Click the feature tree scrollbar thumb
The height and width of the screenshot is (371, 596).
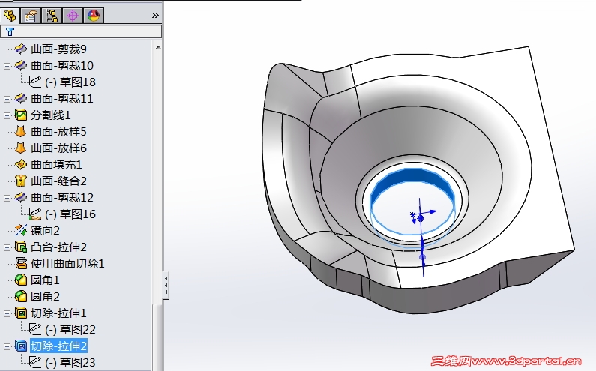click(157, 337)
